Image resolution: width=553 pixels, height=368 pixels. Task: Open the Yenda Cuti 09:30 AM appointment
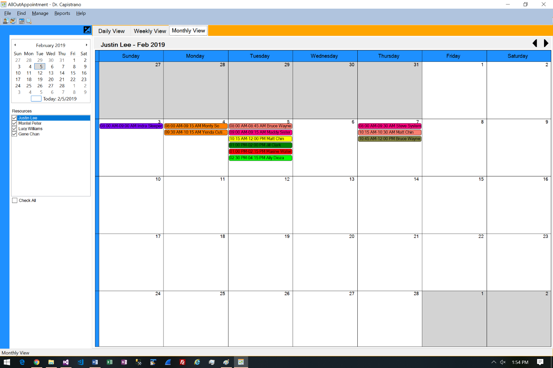(x=196, y=133)
